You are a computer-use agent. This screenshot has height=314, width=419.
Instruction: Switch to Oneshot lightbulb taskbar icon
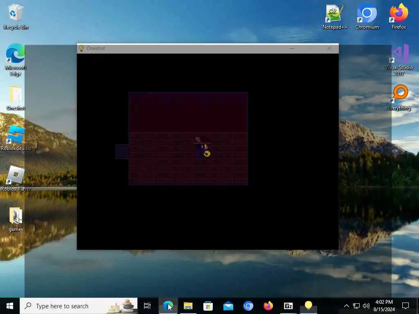pyautogui.click(x=309, y=306)
